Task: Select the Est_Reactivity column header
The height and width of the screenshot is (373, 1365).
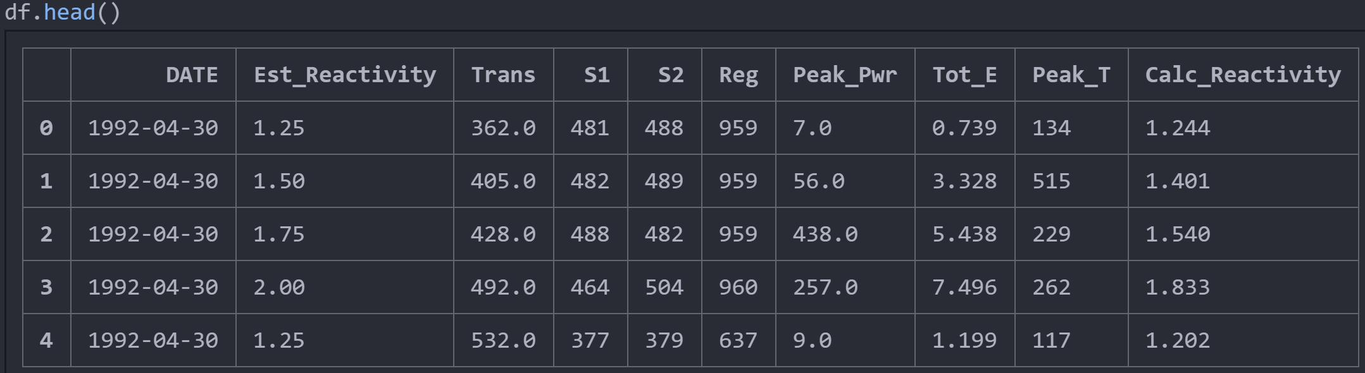Action: (x=345, y=75)
